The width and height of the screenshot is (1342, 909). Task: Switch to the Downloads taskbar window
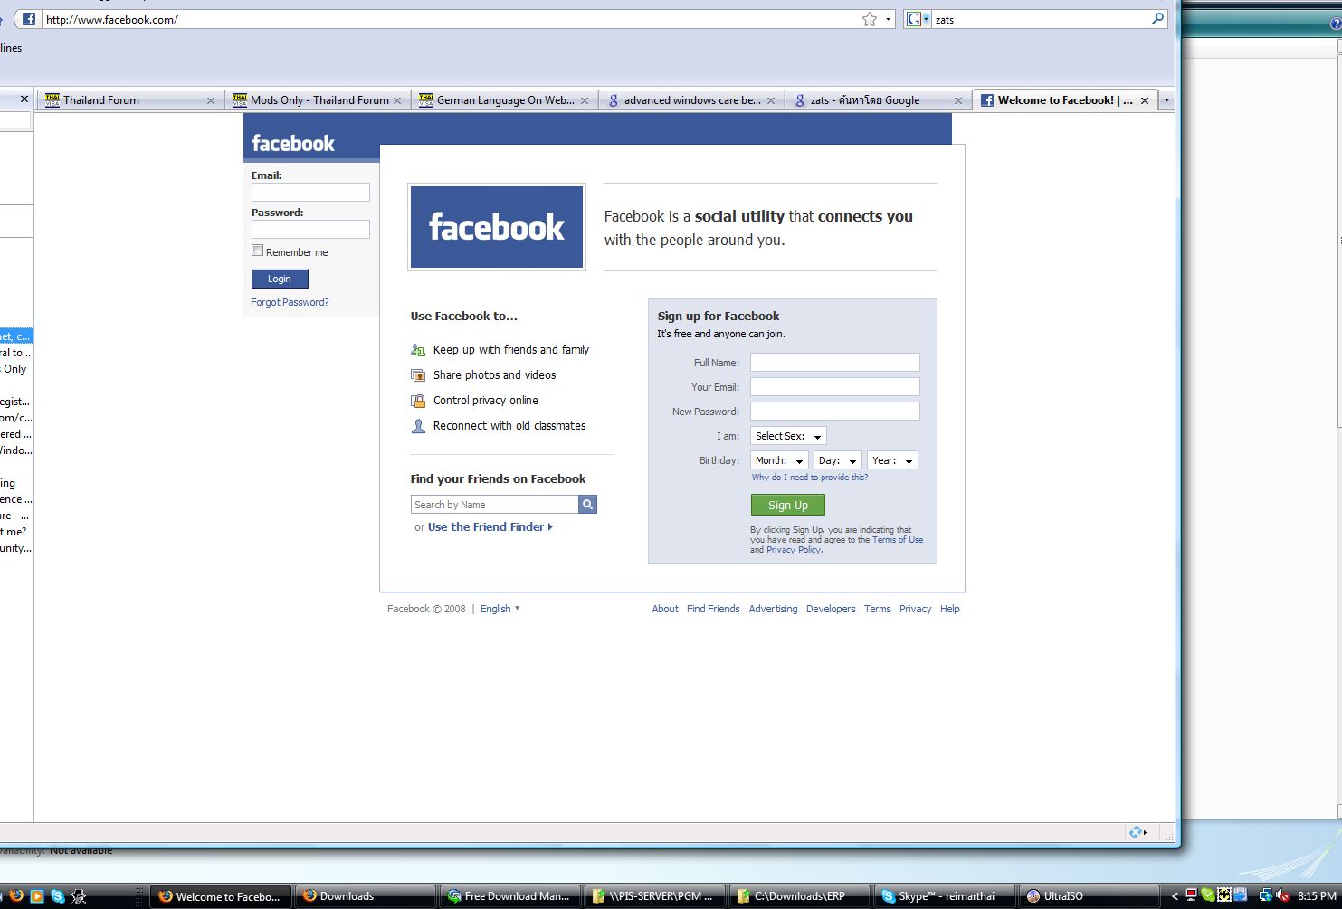[x=366, y=896]
